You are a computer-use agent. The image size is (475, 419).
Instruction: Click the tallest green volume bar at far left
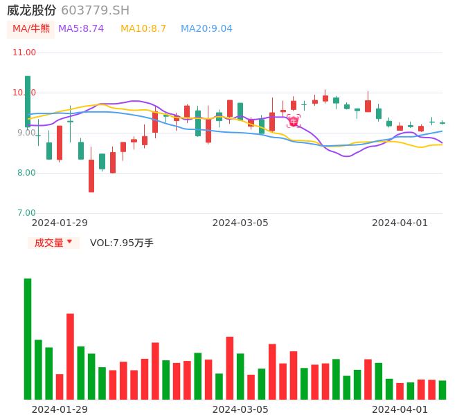pyautogui.click(x=28, y=339)
